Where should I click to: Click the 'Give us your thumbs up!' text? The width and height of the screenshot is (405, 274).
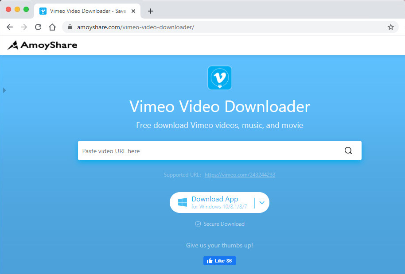click(219, 245)
